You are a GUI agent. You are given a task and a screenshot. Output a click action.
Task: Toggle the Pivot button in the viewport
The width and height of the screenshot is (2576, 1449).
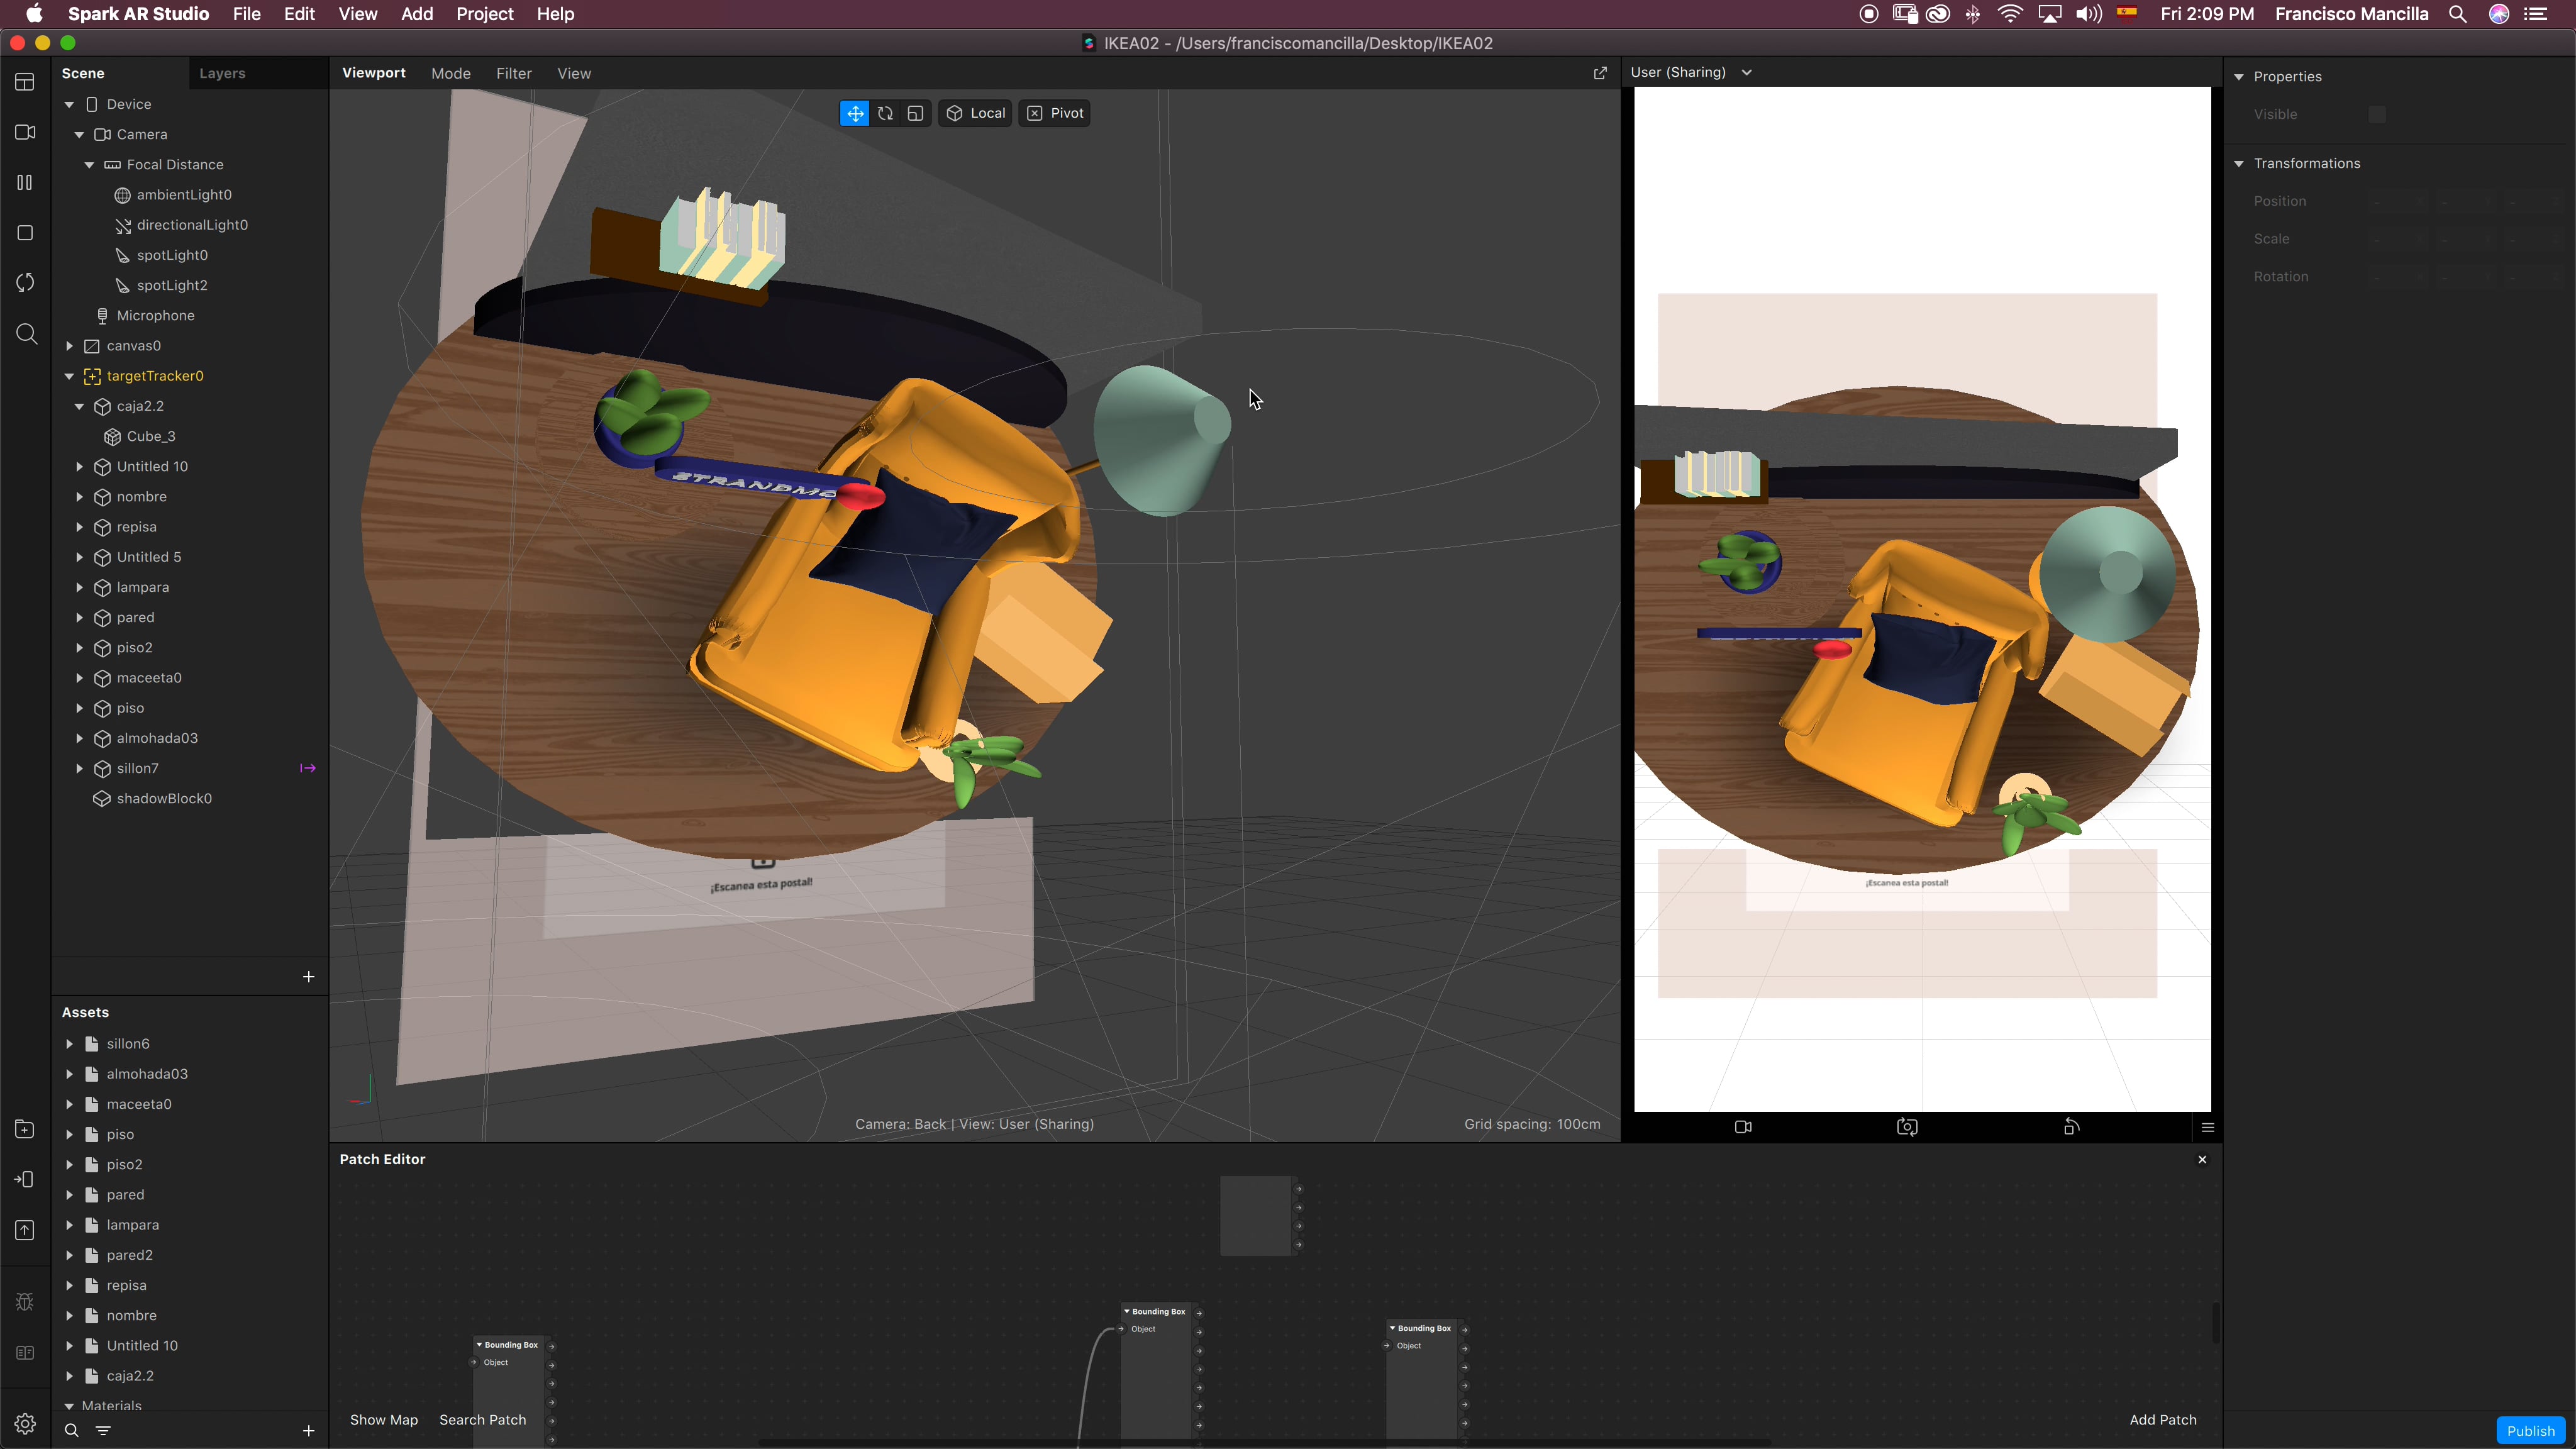click(1055, 113)
